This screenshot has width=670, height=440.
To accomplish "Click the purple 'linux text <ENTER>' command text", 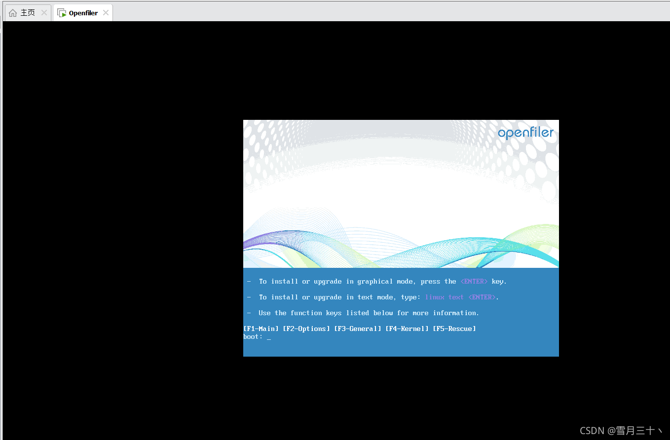I will [x=460, y=297].
